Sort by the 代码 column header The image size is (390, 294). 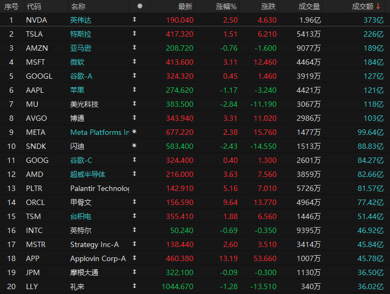click(x=34, y=6)
